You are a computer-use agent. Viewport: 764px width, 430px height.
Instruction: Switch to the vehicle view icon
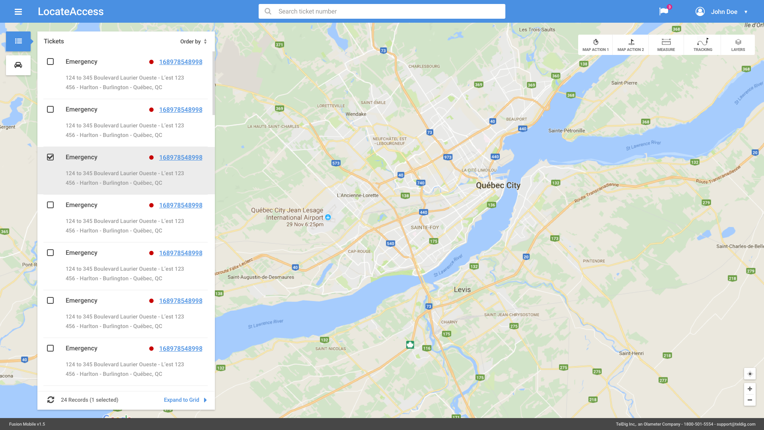coord(18,65)
